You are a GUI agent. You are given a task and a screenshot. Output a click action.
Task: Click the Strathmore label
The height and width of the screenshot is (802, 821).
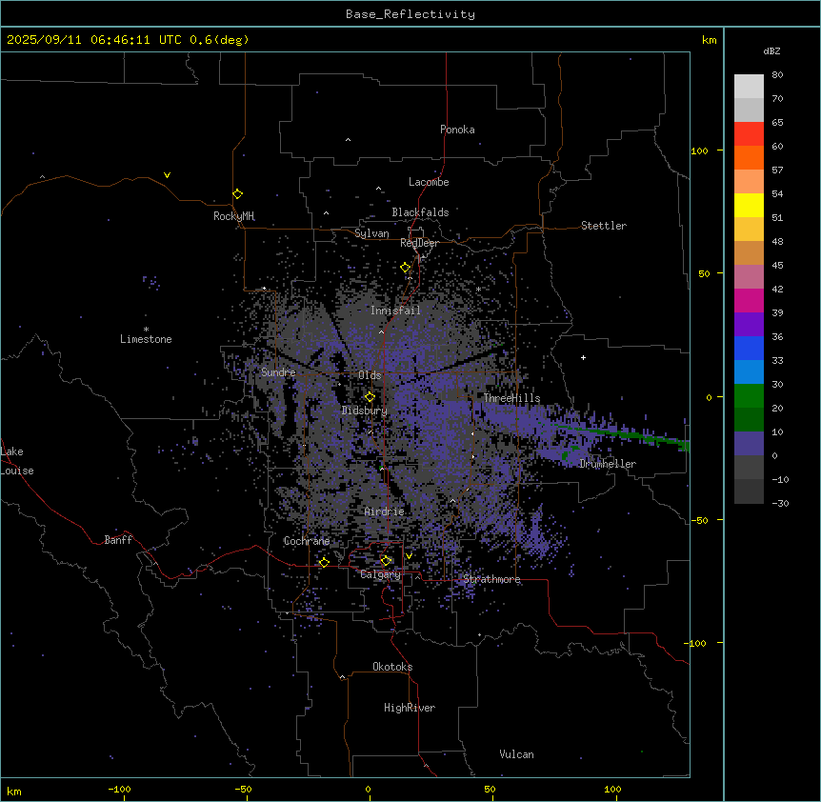coord(491,579)
